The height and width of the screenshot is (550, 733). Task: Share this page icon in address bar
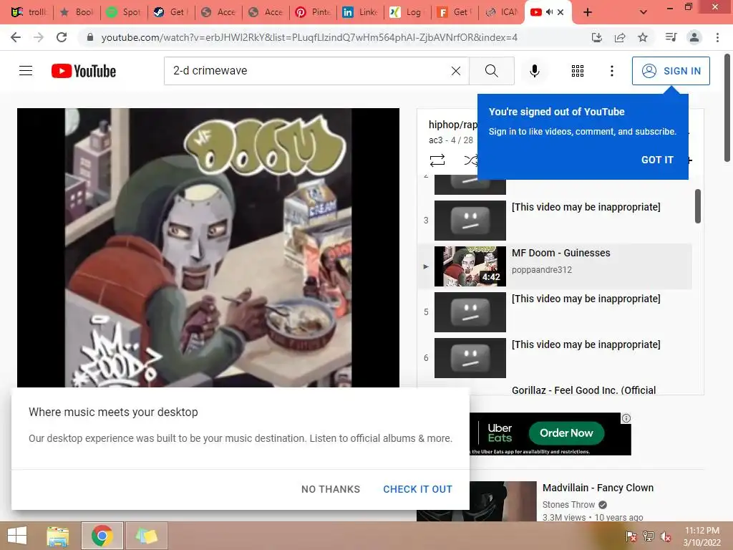620,37
